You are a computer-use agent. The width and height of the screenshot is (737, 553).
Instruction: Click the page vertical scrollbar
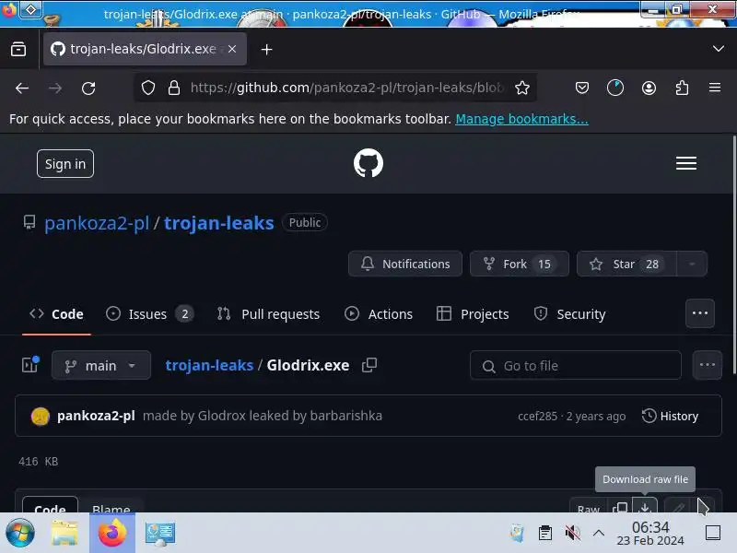pyautogui.click(x=734, y=254)
